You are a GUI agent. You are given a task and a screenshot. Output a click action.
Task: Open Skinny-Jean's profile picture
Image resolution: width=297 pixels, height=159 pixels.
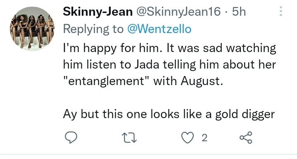coord(32,29)
